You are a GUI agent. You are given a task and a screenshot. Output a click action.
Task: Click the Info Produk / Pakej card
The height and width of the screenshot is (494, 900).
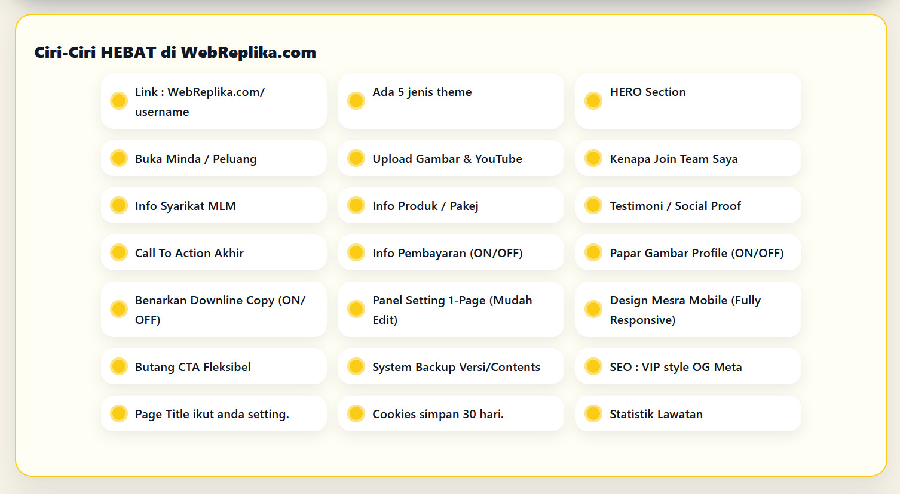(451, 206)
